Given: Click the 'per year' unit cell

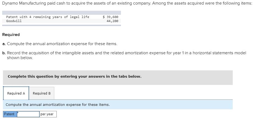Looking at the screenshot, I should pyautogui.click(x=47, y=114).
